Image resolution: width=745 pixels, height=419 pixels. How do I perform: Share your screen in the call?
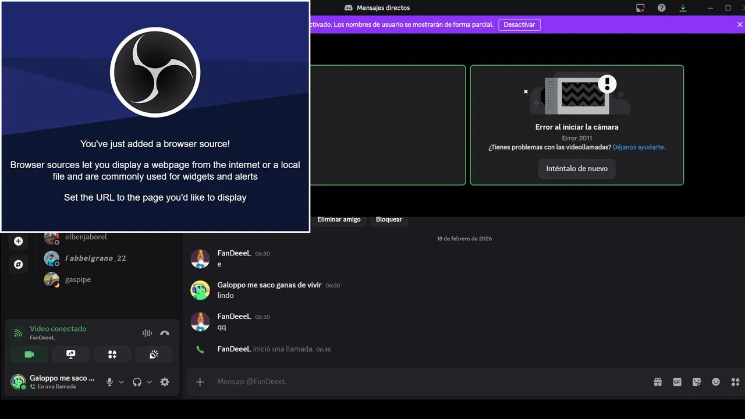[71, 354]
